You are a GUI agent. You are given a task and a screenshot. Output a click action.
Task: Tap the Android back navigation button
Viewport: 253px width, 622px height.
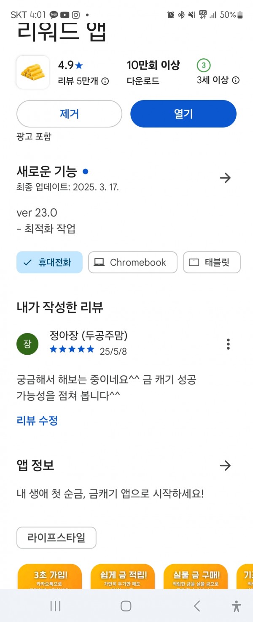(x=197, y=606)
